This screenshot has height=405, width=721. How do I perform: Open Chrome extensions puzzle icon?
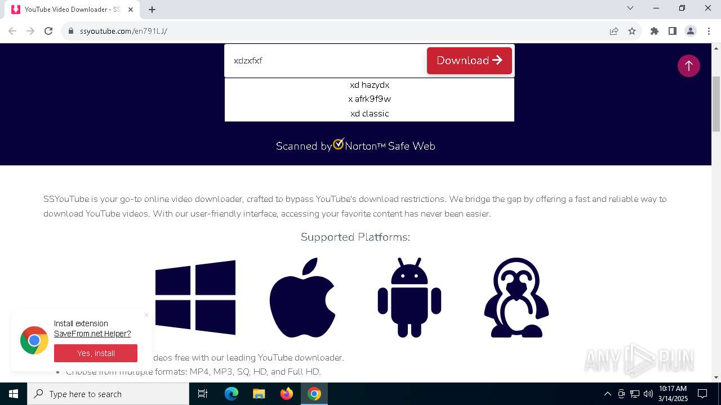click(655, 31)
